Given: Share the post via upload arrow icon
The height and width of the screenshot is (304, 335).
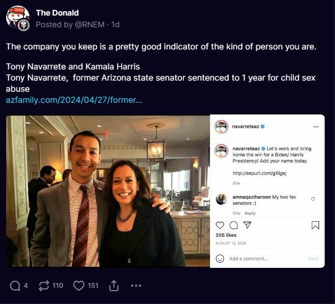Looking at the screenshot, I should [114, 286].
